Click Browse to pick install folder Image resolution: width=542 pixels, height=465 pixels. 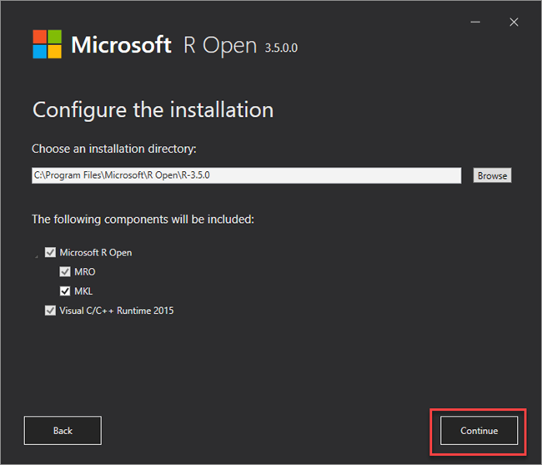point(492,175)
